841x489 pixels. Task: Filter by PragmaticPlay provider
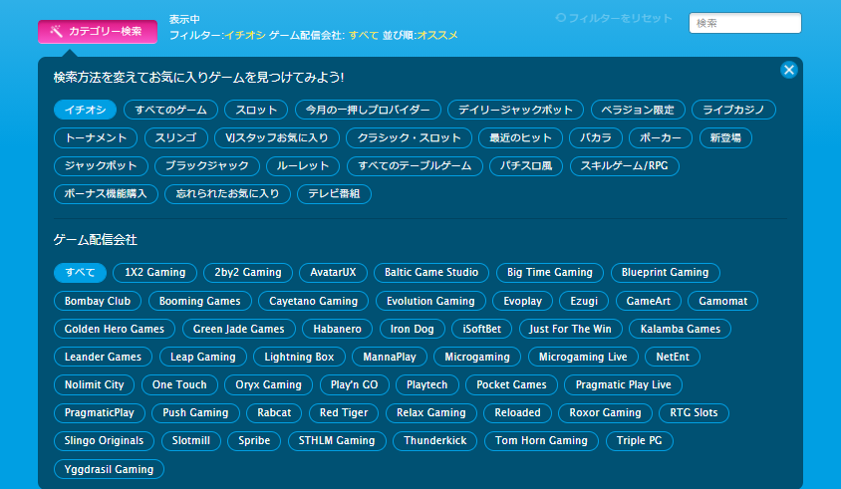(x=100, y=412)
